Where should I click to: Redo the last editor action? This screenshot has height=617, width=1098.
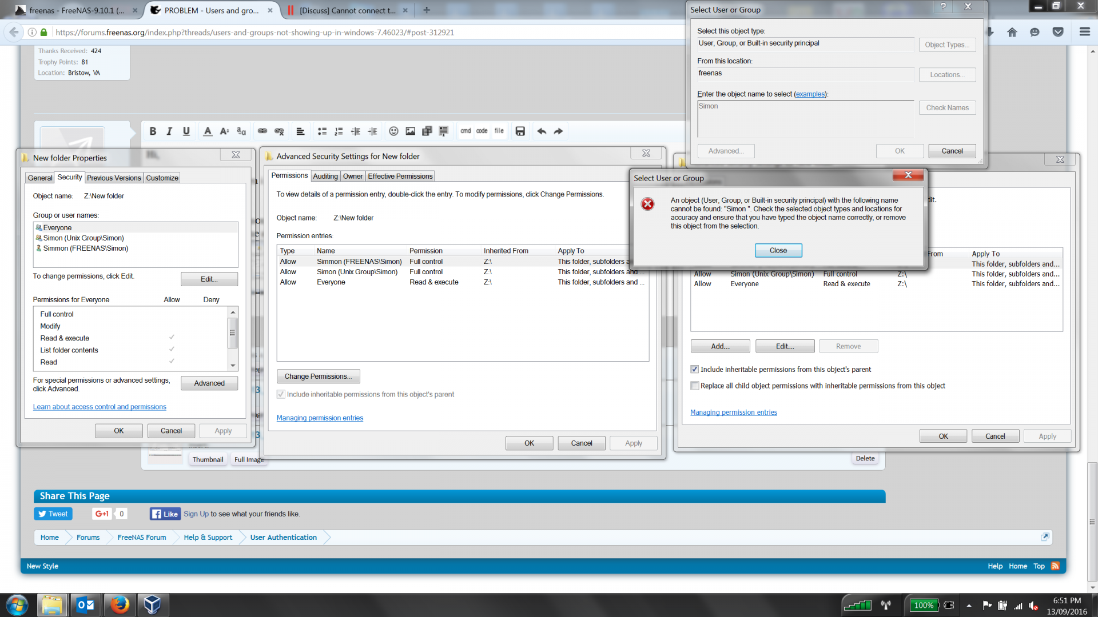pos(558,131)
